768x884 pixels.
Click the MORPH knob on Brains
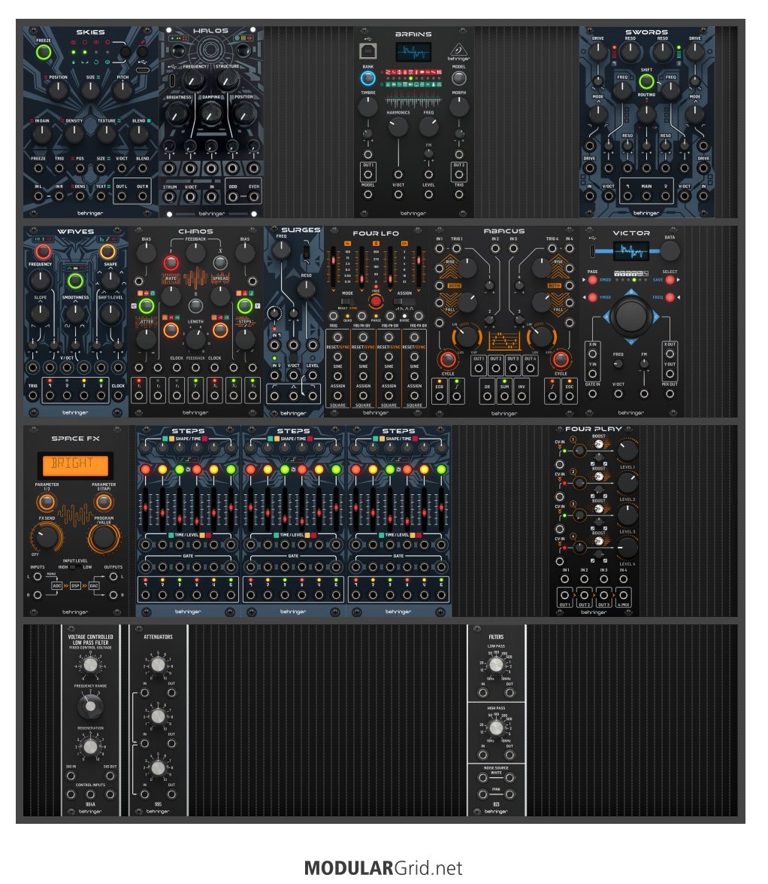[x=459, y=107]
